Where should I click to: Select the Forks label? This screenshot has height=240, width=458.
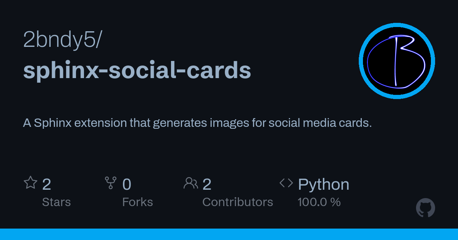coord(137,202)
